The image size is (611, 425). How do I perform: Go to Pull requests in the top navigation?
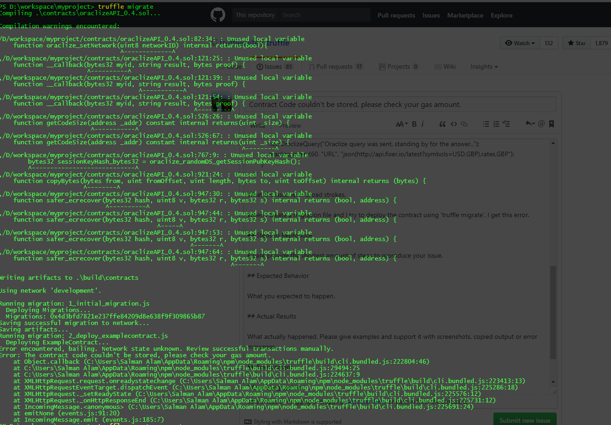click(x=396, y=15)
